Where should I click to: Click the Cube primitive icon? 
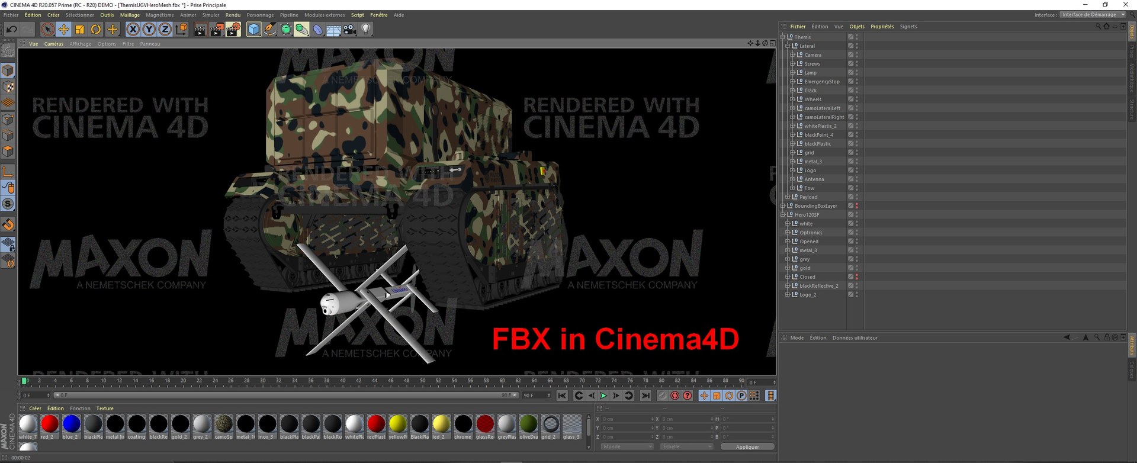[x=253, y=29]
